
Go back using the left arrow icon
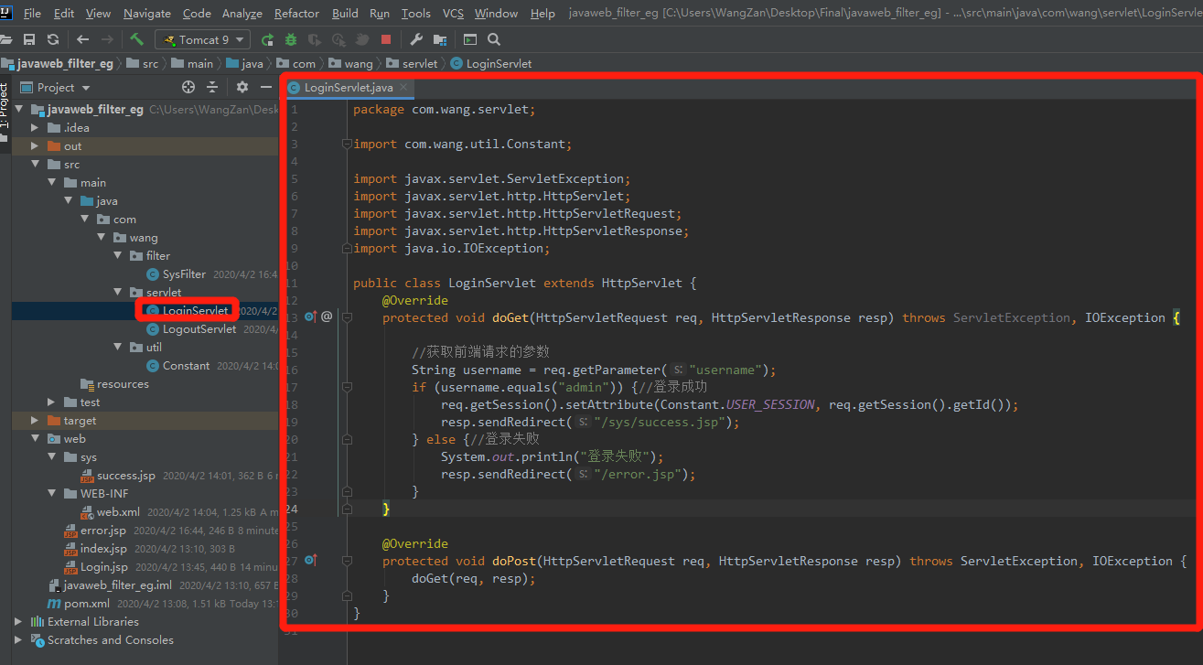83,39
